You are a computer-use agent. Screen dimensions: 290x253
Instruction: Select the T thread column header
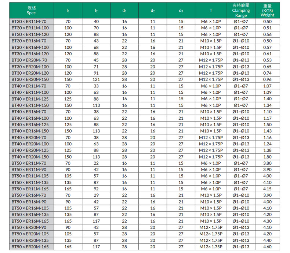pos(211,10)
